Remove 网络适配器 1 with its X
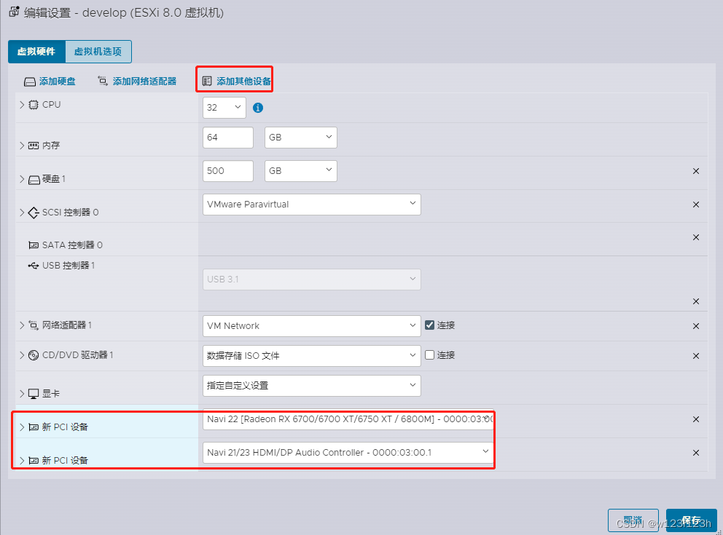The width and height of the screenshot is (723, 535). pyautogui.click(x=696, y=326)
